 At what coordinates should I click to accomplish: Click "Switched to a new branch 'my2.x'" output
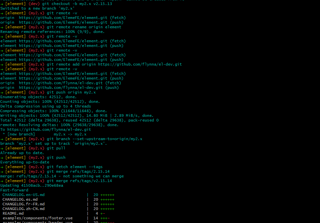[37, 8]
